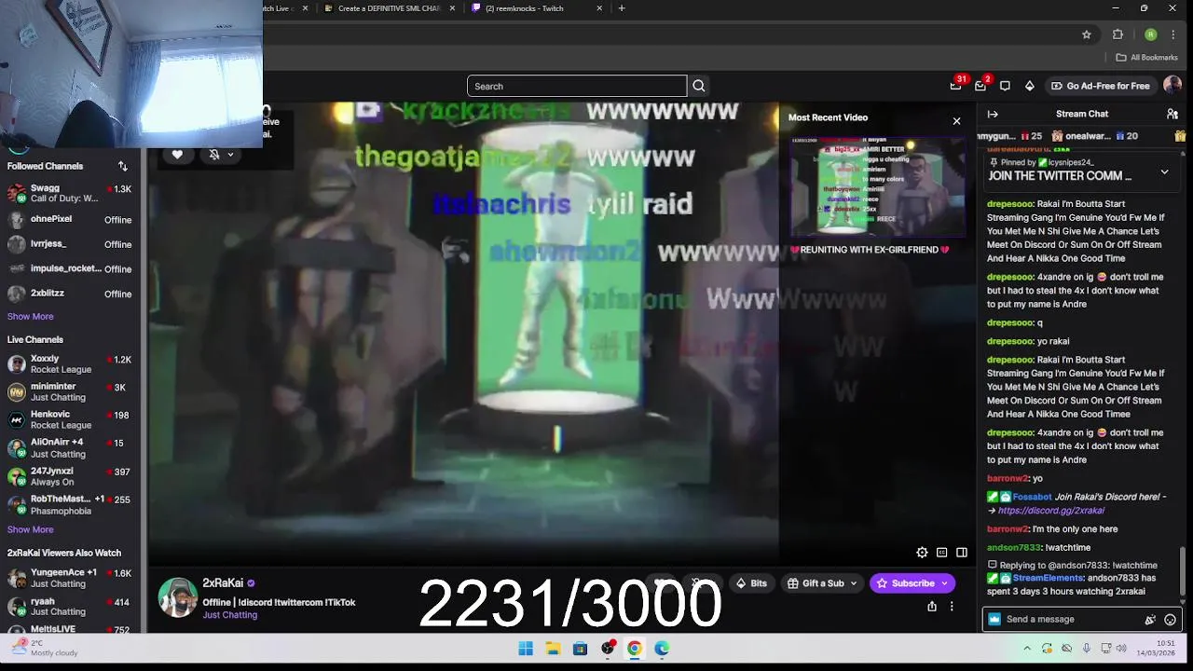Toggle theatre mode in player
The height and width of the screenshot is (671, 1193).
click(x=962, y=553)
